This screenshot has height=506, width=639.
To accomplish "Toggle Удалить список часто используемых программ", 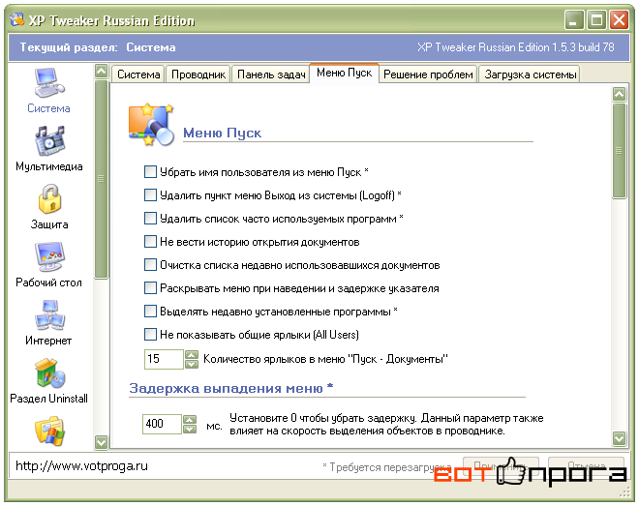I will tap(150, 219).
